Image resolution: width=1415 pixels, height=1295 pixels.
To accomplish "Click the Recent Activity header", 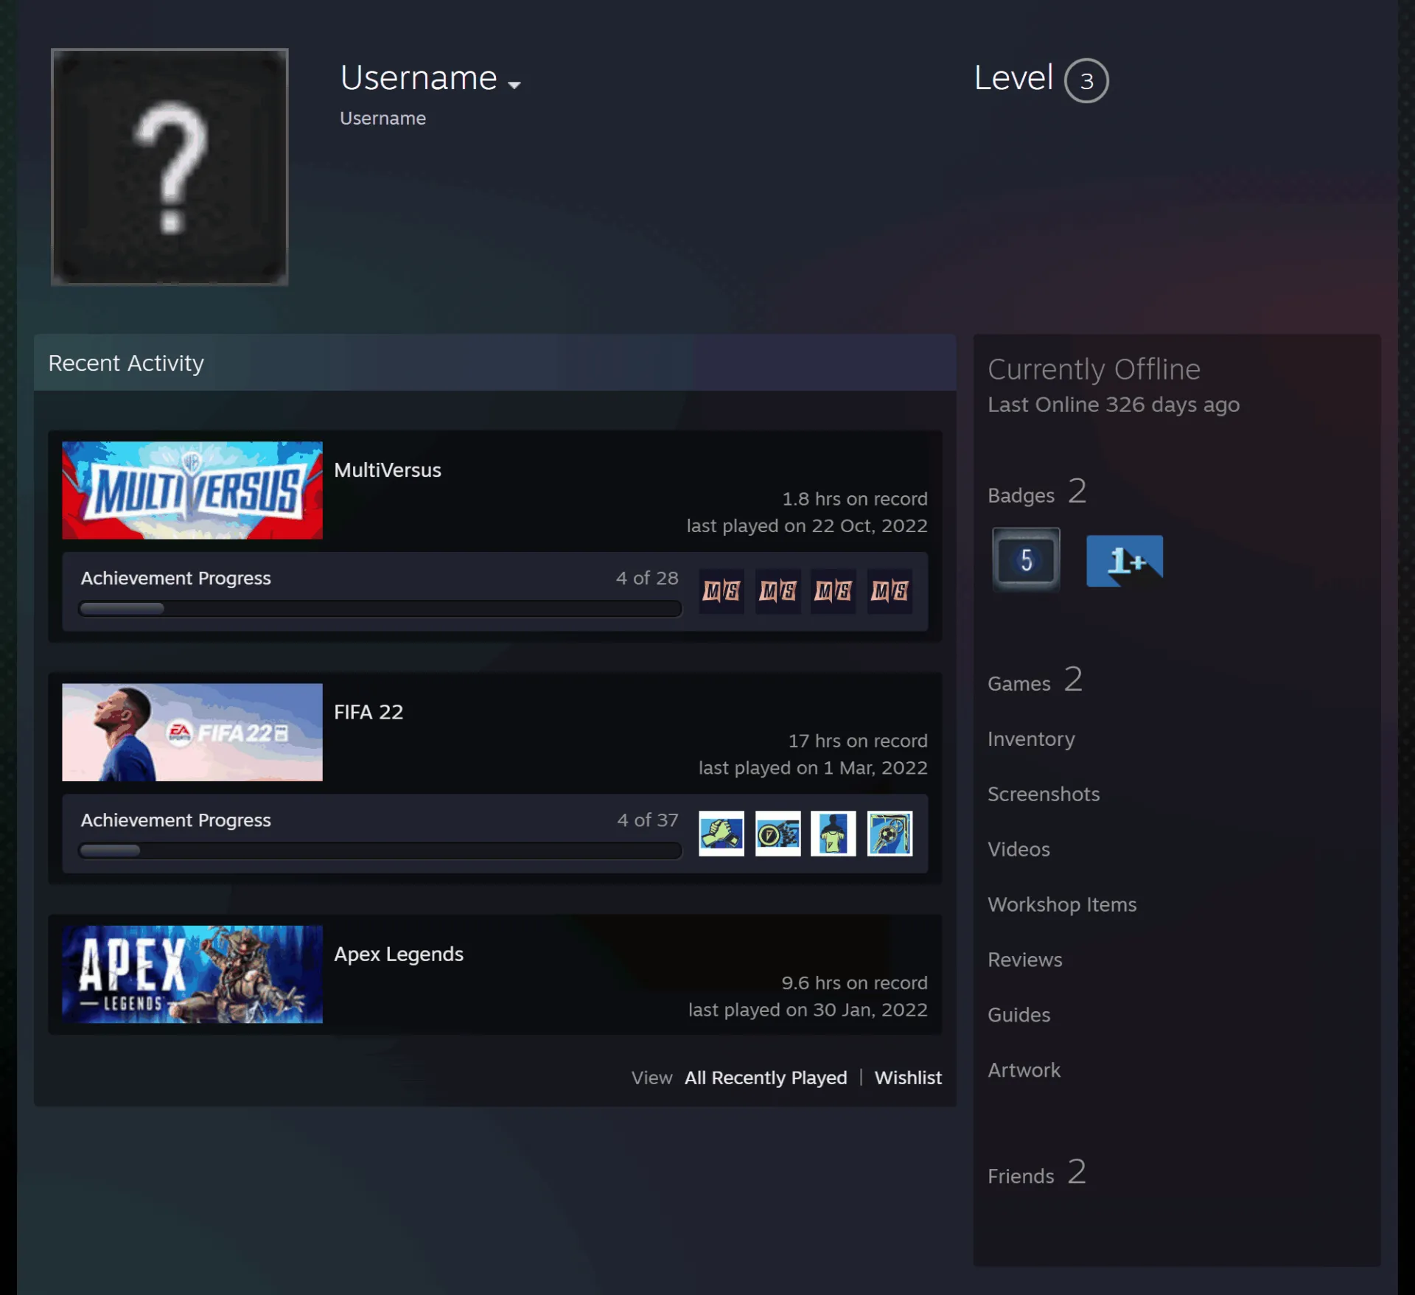I will 495,363.
